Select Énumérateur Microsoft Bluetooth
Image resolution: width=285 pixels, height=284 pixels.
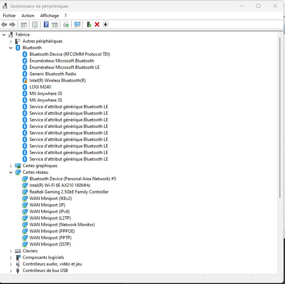point(62,61)
